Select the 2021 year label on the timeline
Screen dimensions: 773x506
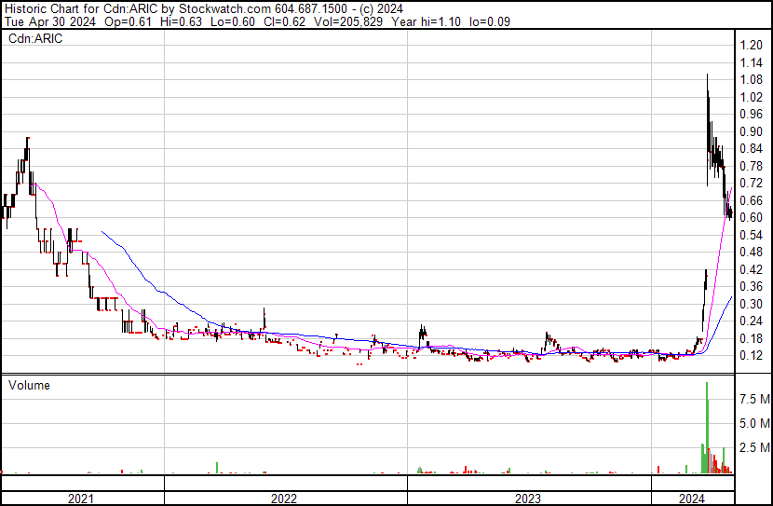pos(82,499)
